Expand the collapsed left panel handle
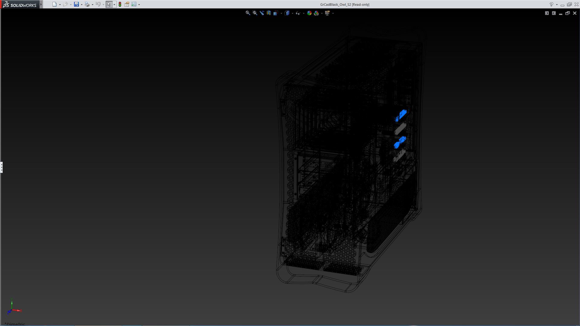The height and width of the screenshot is (326, 580). click(x=2, y=167)
